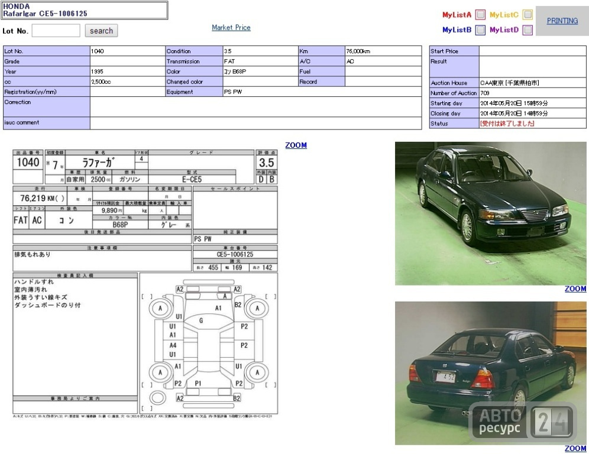
Task: Open the auction sheet image
Action: [145, 284]
